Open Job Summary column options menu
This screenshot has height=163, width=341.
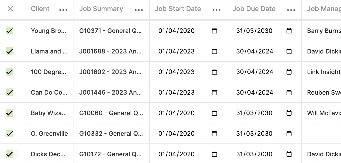139,10
